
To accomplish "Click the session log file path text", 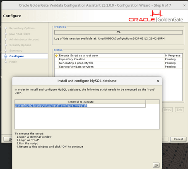I will (x=131, y=39).
